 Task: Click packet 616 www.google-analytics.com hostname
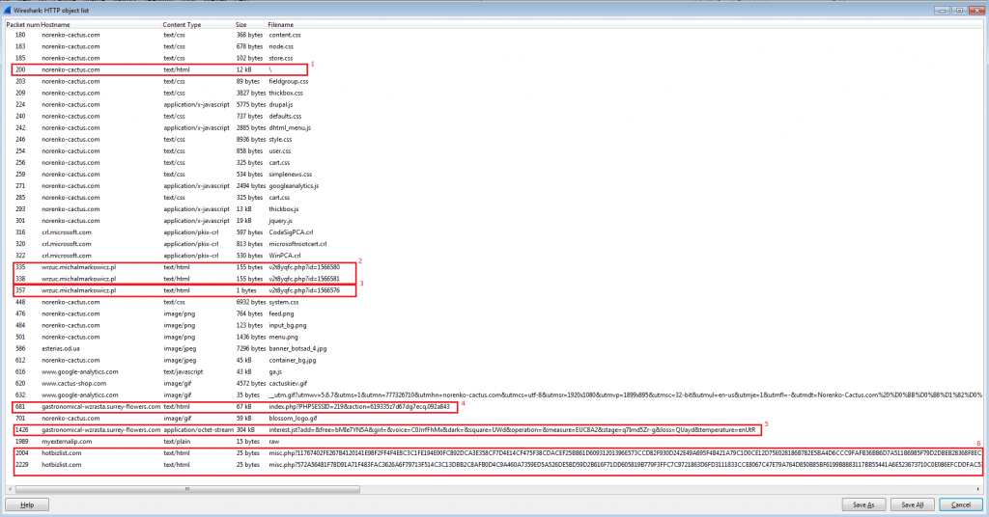click(79, 371)
